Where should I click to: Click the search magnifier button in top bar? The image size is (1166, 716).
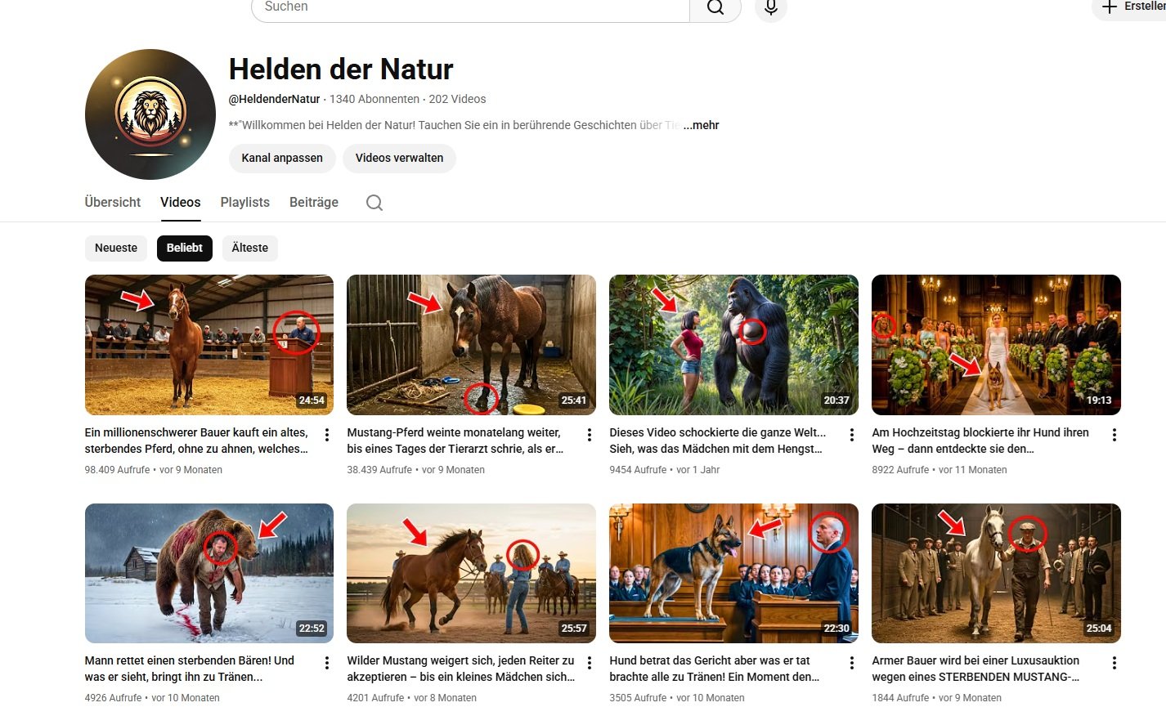click(715, 7)
